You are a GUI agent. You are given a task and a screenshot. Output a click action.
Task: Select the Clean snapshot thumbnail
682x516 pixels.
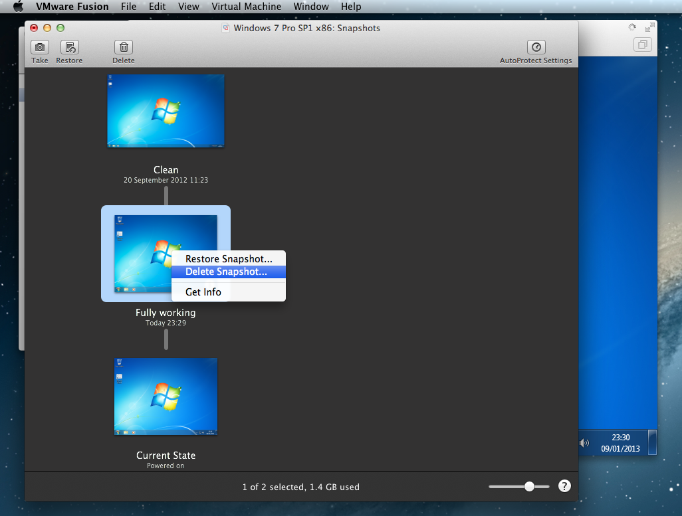tap(166, 110)
